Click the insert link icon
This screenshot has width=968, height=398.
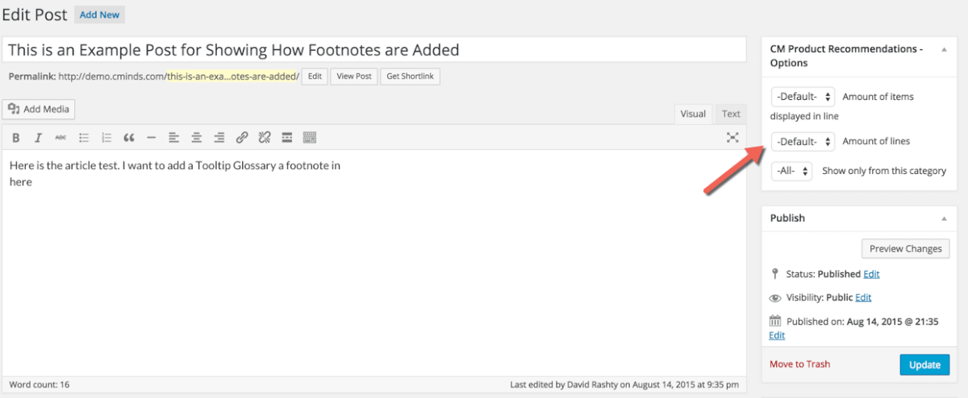[241, 138]
